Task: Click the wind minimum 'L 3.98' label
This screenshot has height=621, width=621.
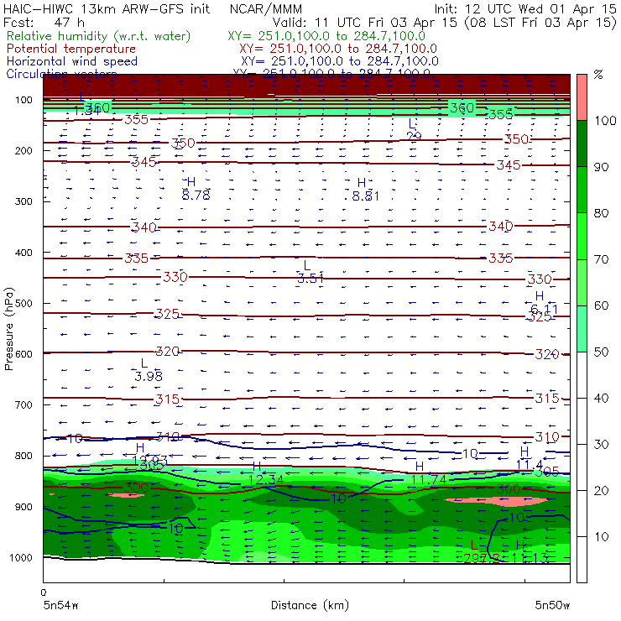Action: pos(149,369)
